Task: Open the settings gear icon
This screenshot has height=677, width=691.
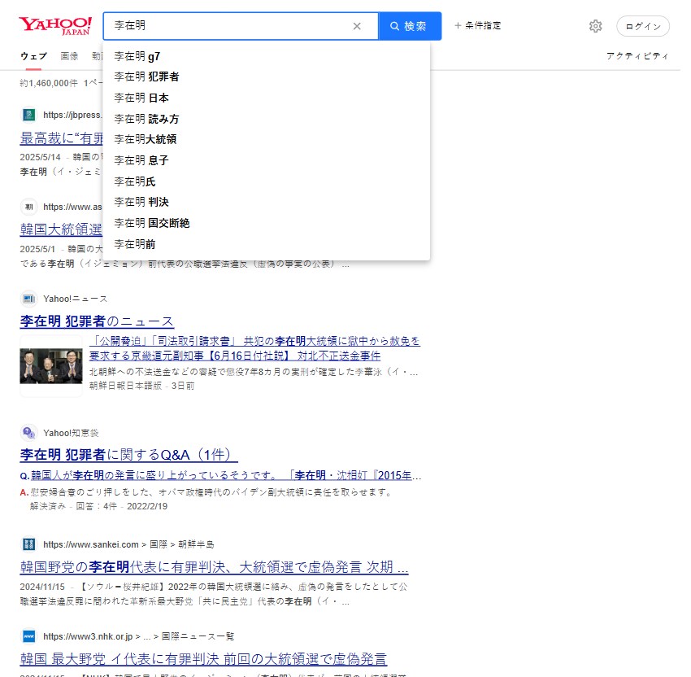Action: click(x=595, y=26)
